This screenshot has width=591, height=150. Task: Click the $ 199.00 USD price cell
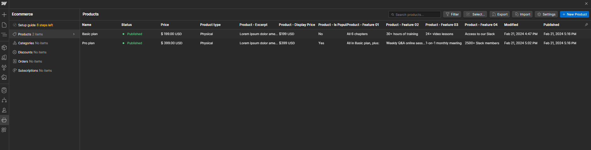pyautogui.click(x=171, y=34)
